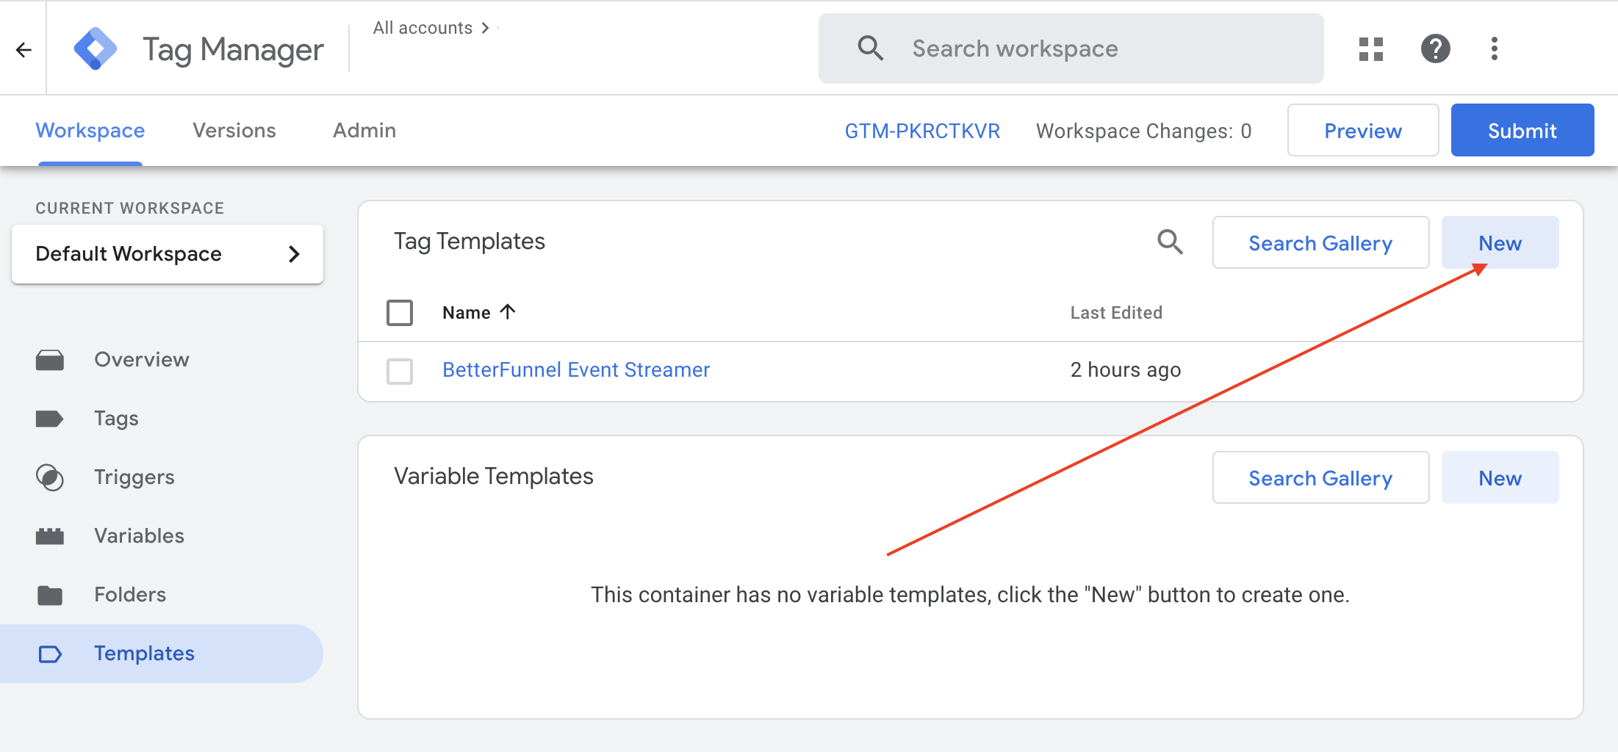The width and height of the screenshot is (1618, 752).
Task: Expand the Default Workspace selector
Action: (x=168, y=254)
